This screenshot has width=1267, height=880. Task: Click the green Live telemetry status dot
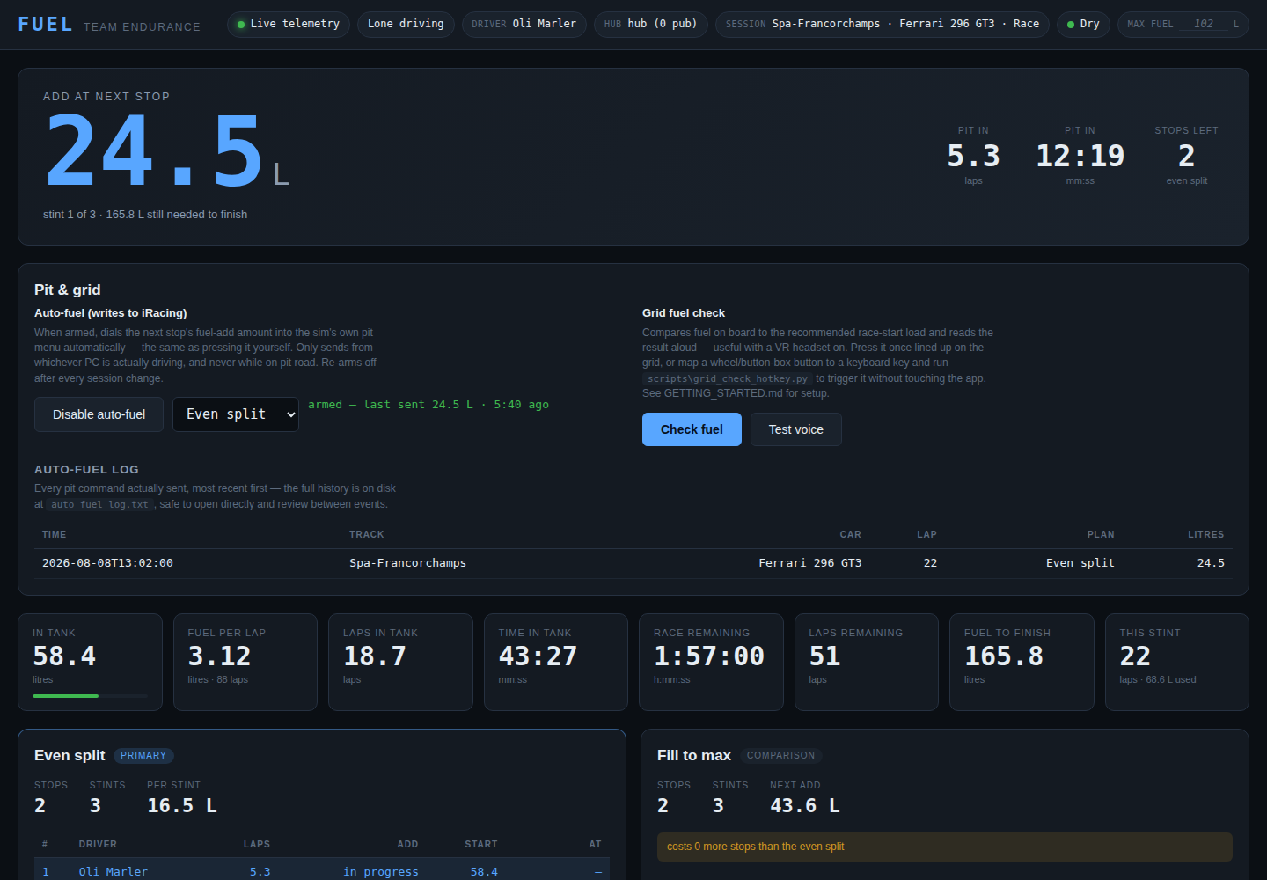241,25
